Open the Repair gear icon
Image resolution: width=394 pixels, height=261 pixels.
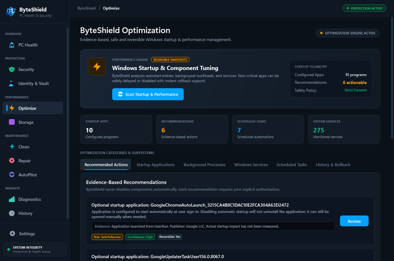pyautogui.click(x=12, y=161)
